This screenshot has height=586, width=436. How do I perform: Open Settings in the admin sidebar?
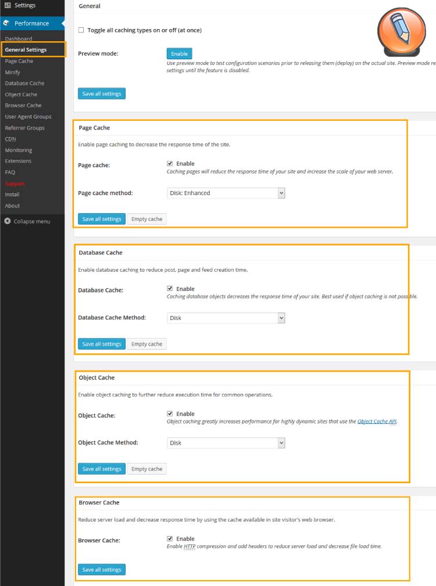[x=24, y=5]
